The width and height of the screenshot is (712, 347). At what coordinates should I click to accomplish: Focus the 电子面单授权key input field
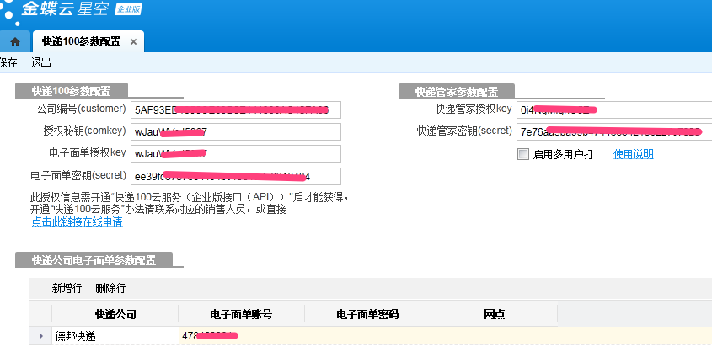[x=235, y=153]
